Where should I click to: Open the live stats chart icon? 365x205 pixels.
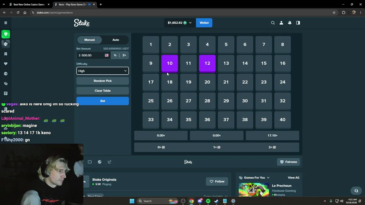(x=100, y=162)
